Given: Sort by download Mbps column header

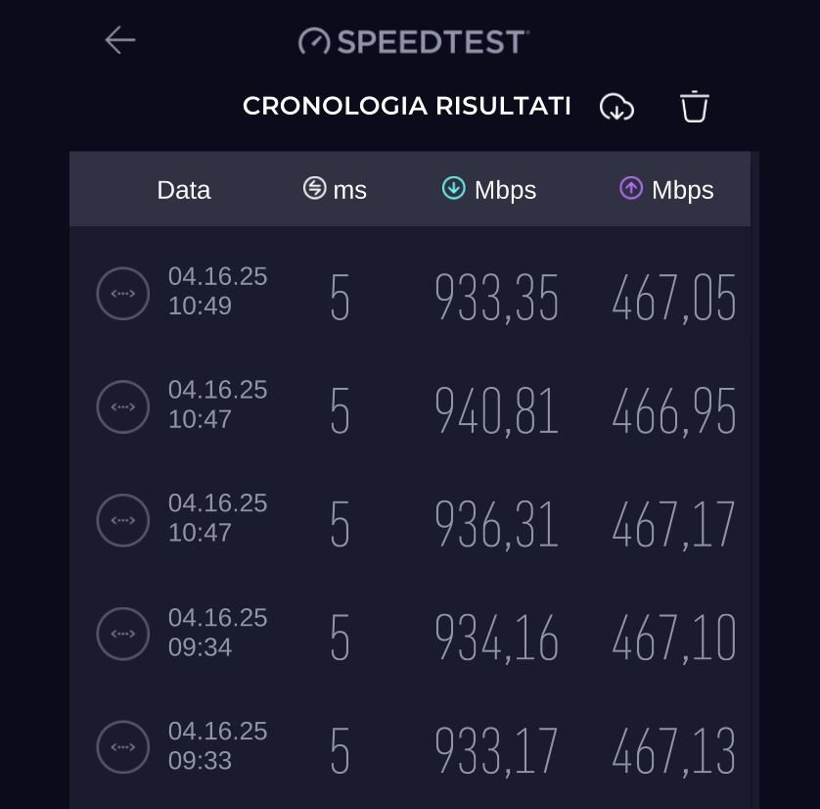Looking at the screenshot, I should pyautogui.click(x=505, y=190).
